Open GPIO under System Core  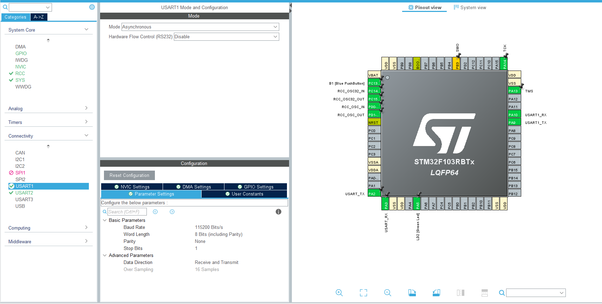21,53
